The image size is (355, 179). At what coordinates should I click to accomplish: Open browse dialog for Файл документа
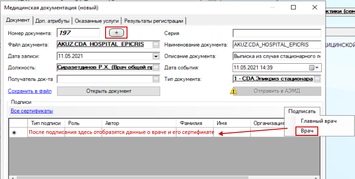[156, 45]
